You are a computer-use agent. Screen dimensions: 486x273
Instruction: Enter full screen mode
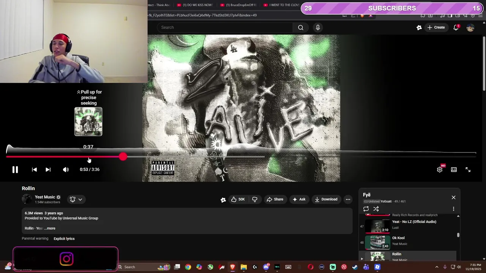pos(468,169)
